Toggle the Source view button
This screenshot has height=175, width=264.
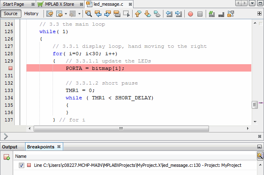tap(11, 13)
